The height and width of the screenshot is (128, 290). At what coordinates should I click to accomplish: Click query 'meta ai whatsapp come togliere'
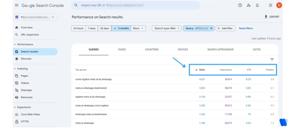tap(92, 106)
